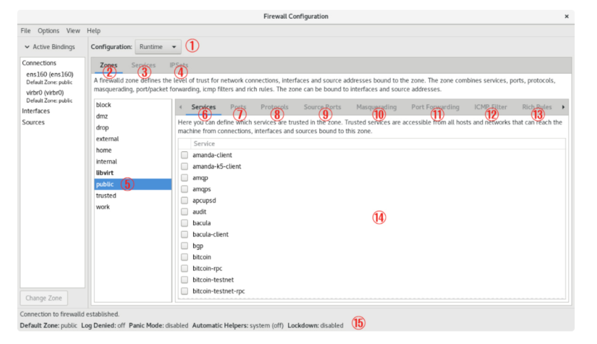Select the block zone
The image size is (597, 344).
point(133,105)
